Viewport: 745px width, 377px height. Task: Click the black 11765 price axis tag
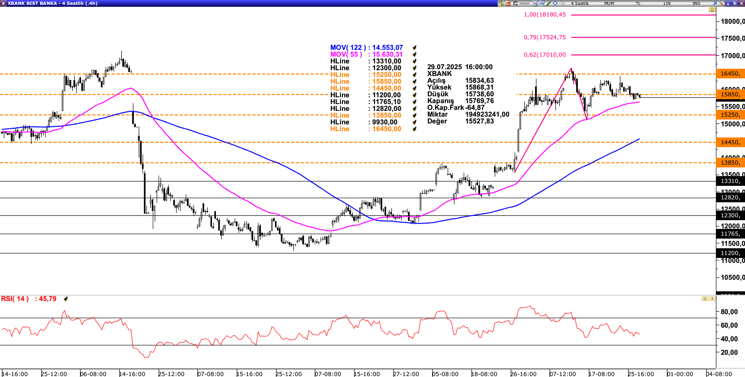point(730,234)
